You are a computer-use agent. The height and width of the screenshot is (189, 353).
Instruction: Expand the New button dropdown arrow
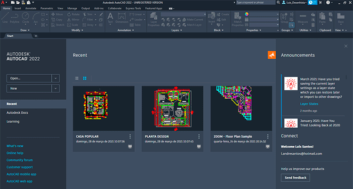tap(56, 88)
